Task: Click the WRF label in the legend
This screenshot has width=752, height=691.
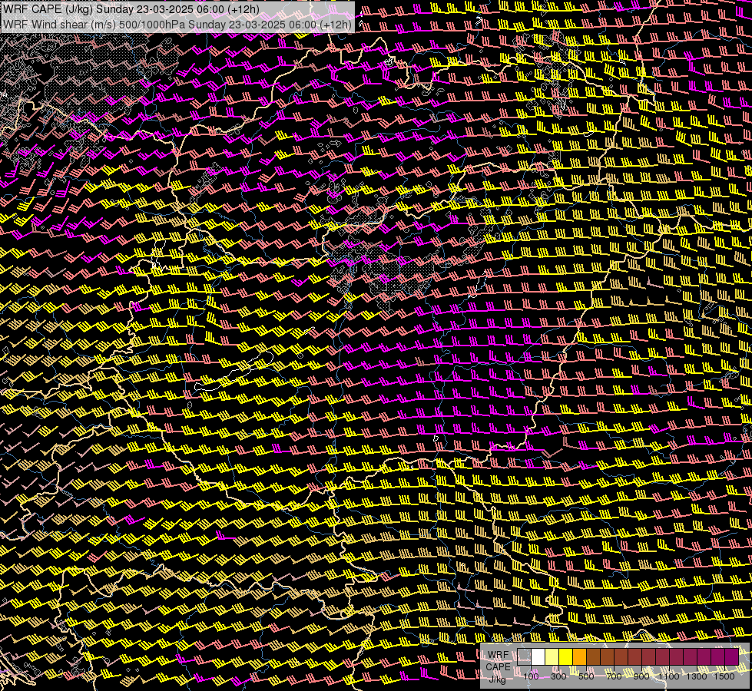Action: [499, 655]
